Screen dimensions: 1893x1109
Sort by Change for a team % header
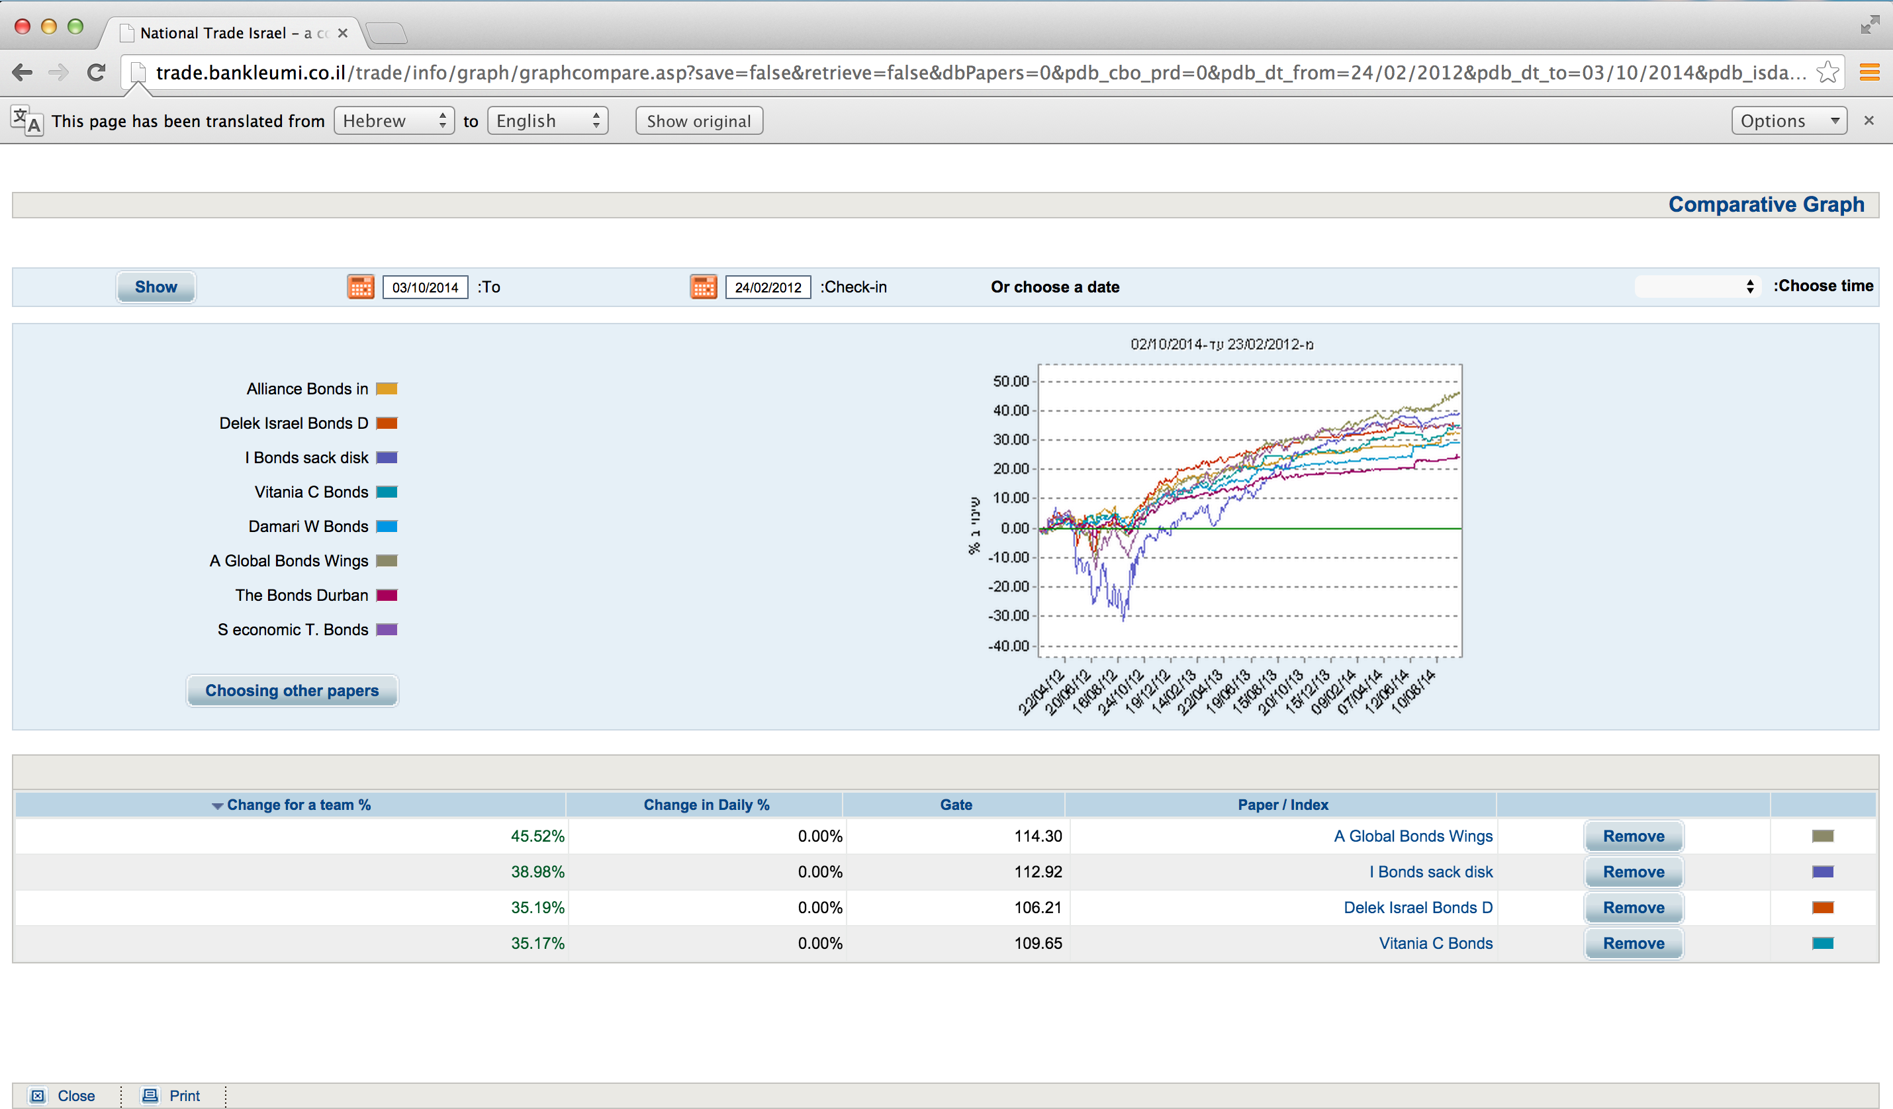(299, 805)
